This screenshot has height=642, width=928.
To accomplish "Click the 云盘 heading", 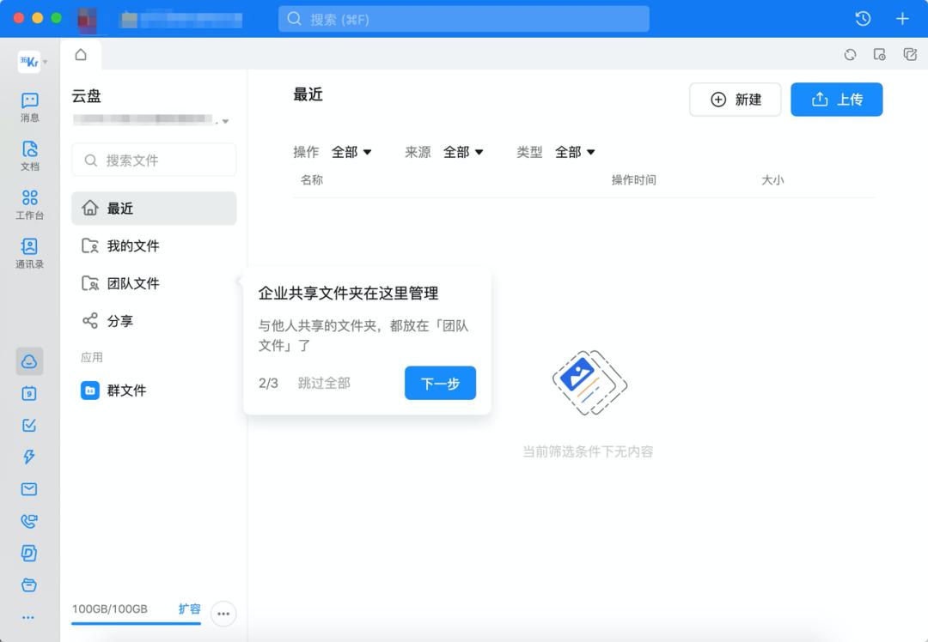I will coord(87,96).
